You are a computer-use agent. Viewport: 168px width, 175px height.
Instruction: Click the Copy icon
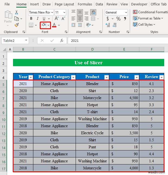pos(17,19)
